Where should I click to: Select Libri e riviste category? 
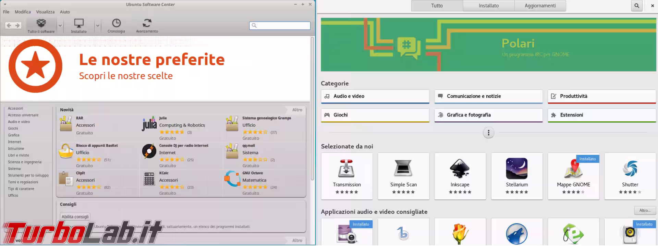click(19, 155)
